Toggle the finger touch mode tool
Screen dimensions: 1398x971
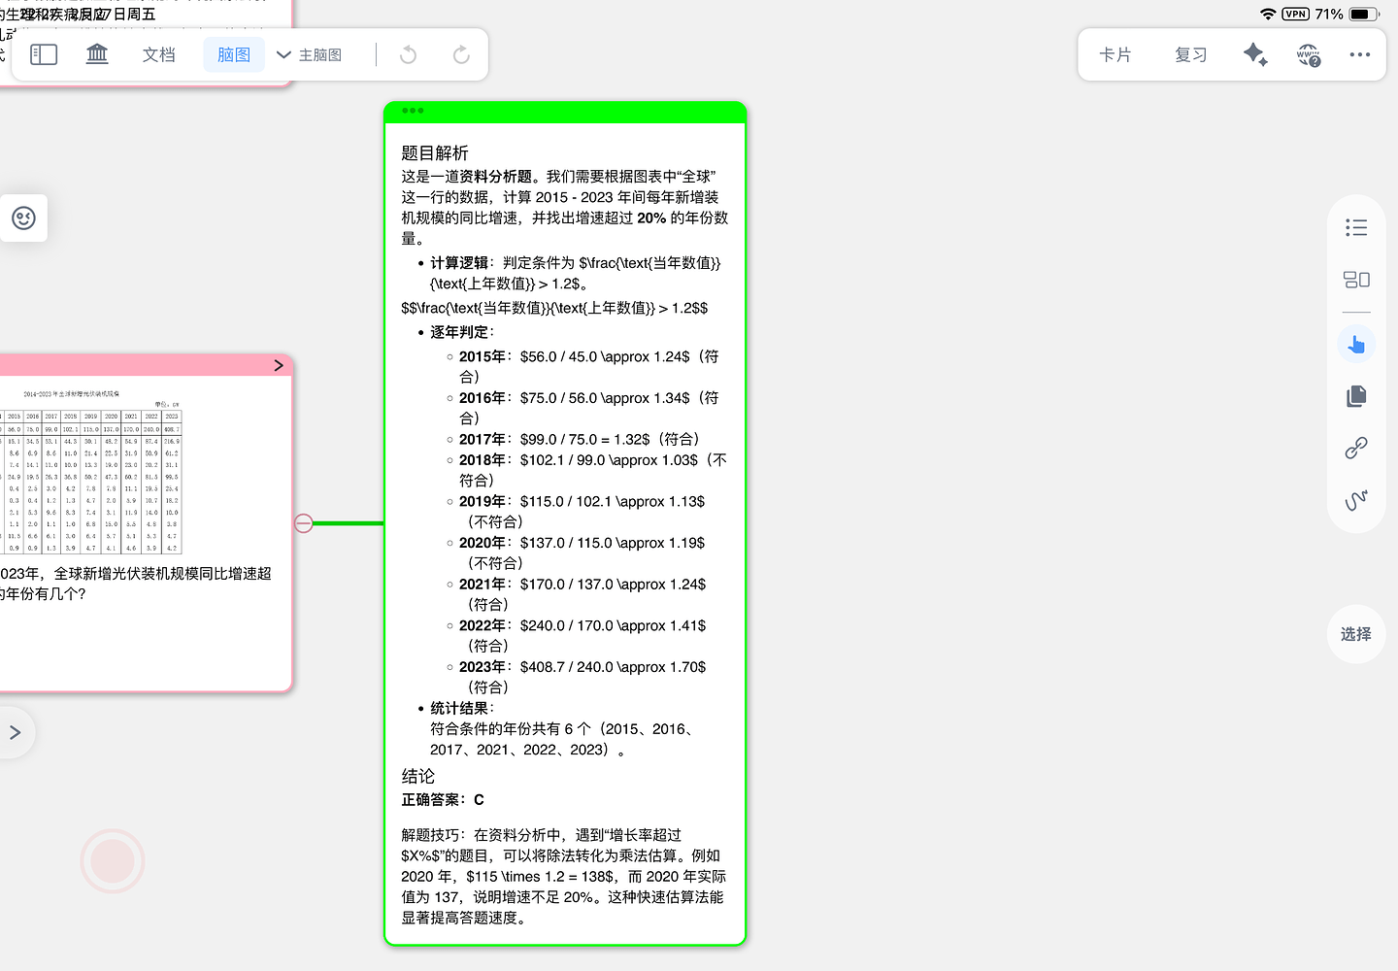(x=1356, y=344)
